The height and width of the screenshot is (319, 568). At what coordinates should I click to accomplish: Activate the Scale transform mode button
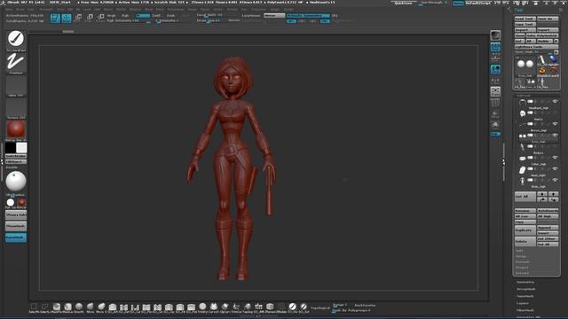coord(90,18)
